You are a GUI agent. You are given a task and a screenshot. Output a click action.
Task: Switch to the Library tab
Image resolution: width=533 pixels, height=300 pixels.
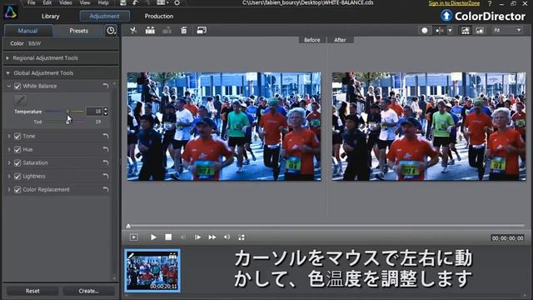pos(50,16)
